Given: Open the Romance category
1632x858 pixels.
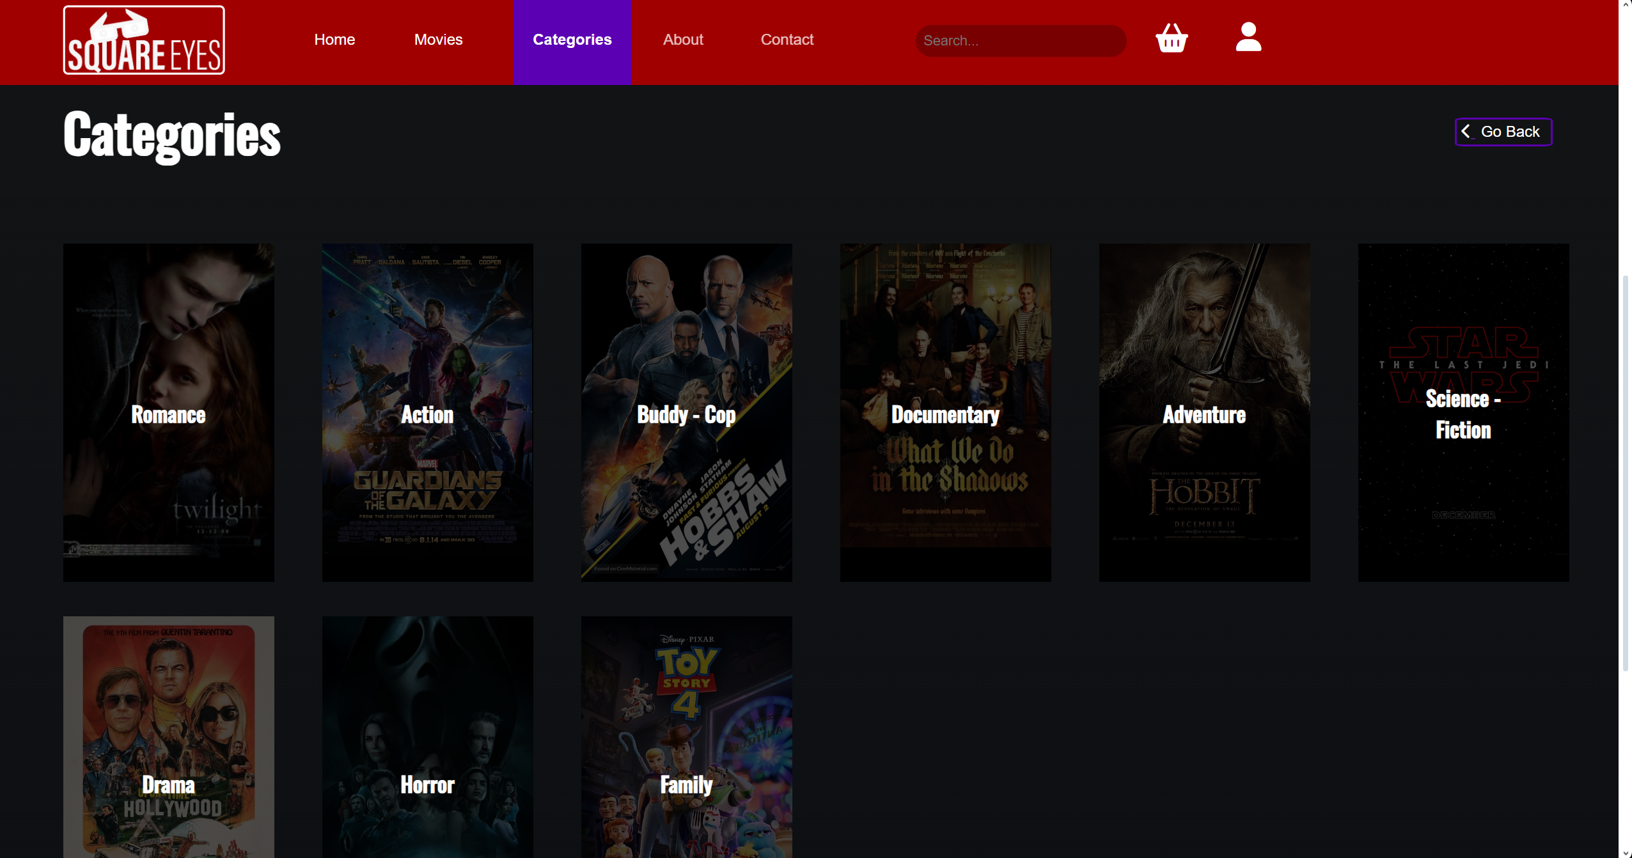Looking at the screenshot, I should [x=168, y=412].
